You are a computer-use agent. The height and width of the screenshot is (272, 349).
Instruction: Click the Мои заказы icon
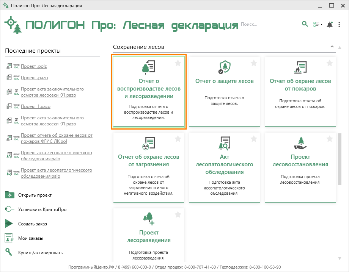(9, 238)
